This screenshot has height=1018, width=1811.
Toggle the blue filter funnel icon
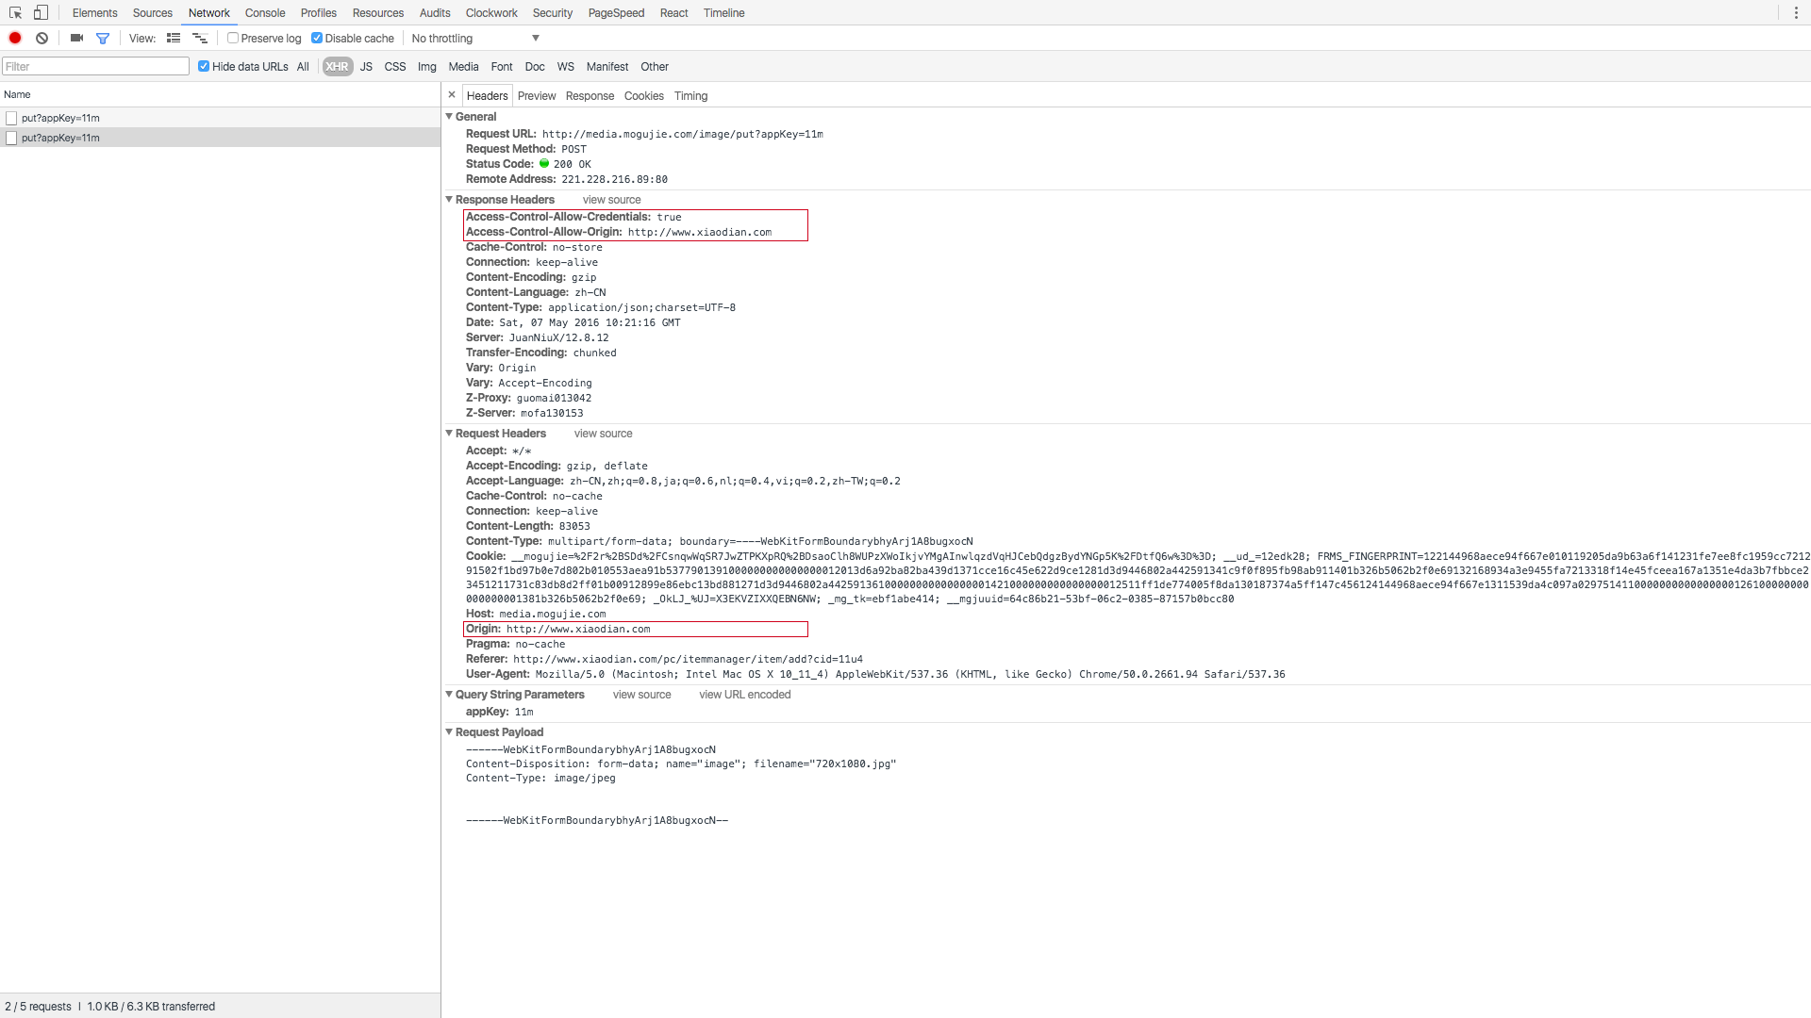click(103, 39)
